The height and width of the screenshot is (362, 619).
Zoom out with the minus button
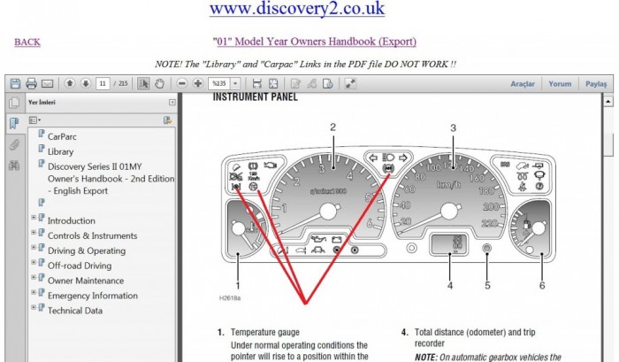pos(182,83)
